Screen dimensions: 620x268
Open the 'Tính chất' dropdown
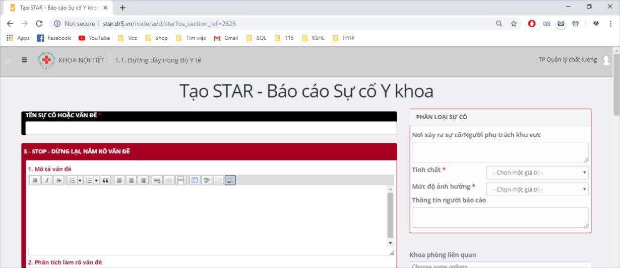click(x=537, y=173)
